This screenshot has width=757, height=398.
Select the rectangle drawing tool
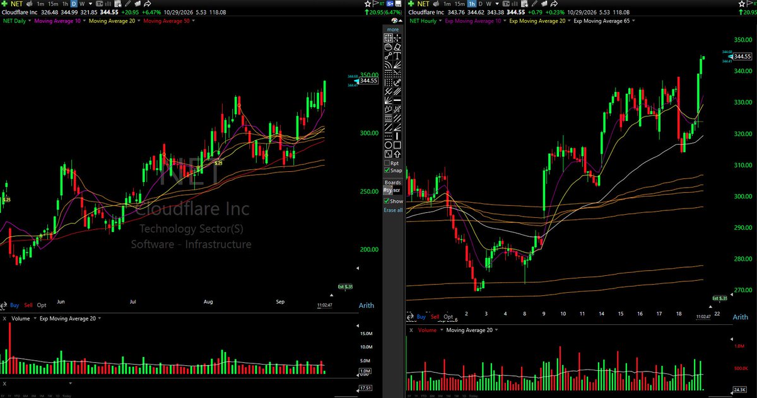click(x=397, y=145)
